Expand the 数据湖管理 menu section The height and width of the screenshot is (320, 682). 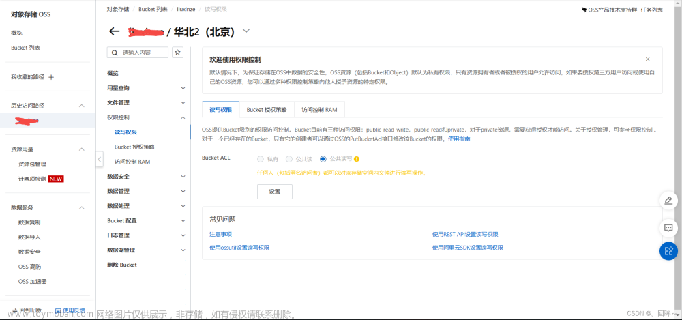point(183,250)
